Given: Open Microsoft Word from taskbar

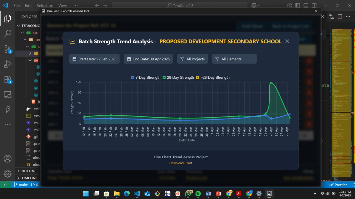Looking at the screenshot, I should pos(208,194).
